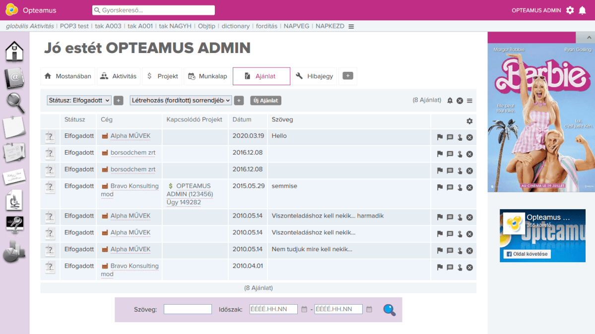Switch to the Hibajegy tab
Viewport: 595px width, 334px height.
click(315, 76)
